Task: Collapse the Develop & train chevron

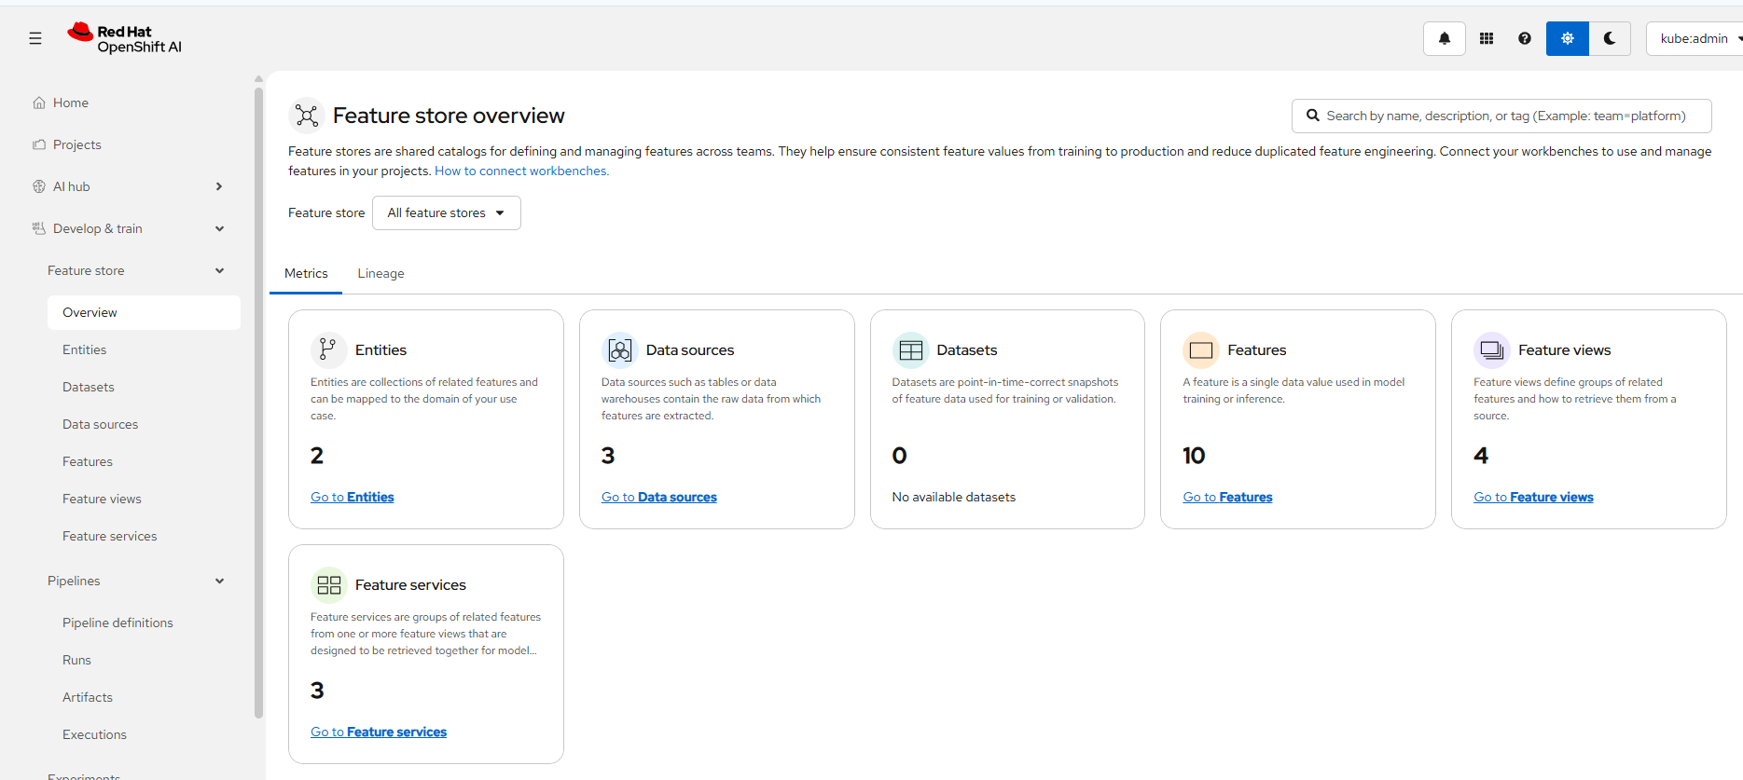Action: [219, 228]
